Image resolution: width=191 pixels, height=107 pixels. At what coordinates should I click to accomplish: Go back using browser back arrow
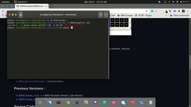pos(3,11)
